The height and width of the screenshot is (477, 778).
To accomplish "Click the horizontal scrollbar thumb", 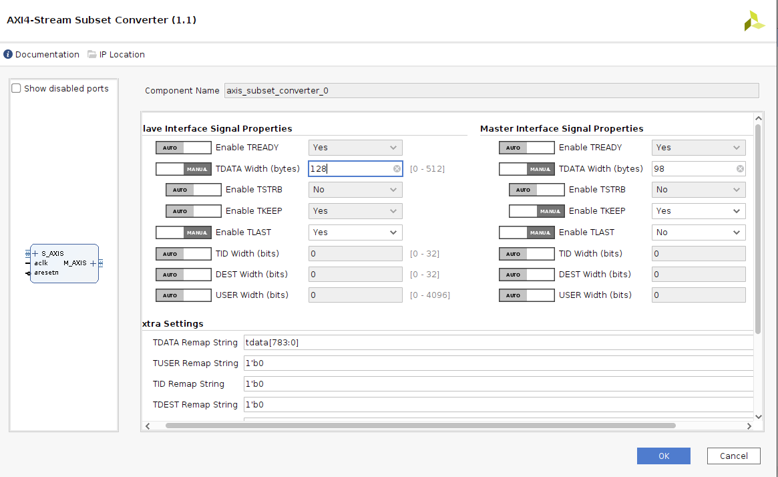I will (x=421, y=426).
